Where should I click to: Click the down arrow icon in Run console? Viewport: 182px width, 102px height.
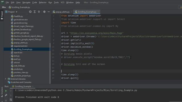[11, 95]
